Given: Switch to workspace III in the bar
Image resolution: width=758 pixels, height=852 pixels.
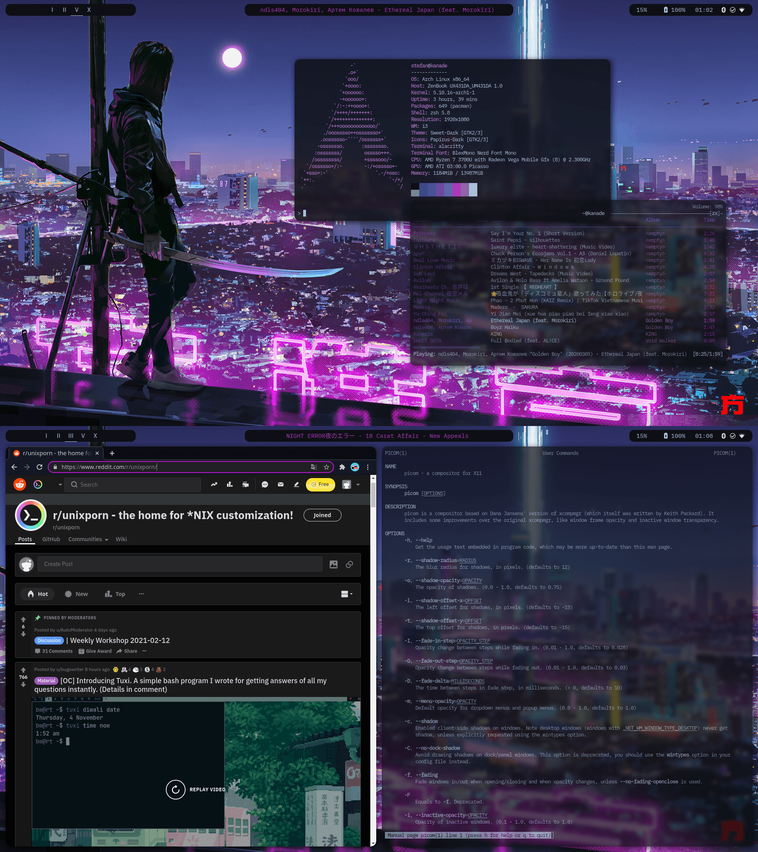Looking at the screenshot, I should (71, 435).
